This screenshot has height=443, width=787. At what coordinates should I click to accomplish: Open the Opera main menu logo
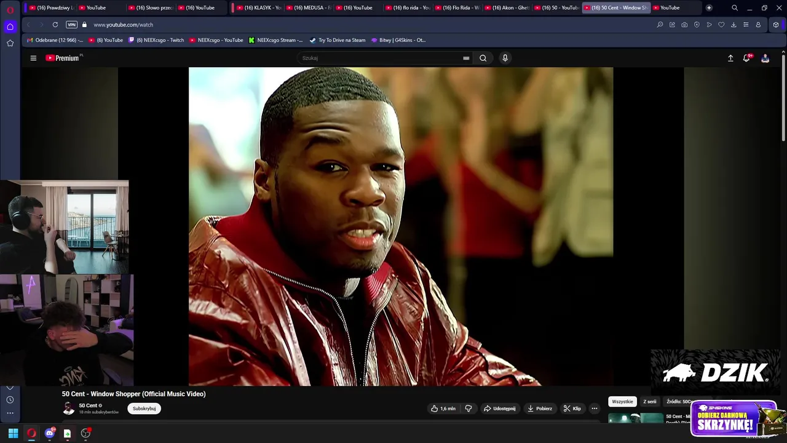point(10,10)
